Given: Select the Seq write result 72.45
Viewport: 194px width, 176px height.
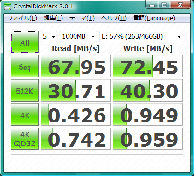Looking at the screenshot, I should coord(148,66).
